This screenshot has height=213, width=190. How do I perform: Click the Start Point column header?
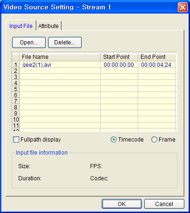[119, 57]
